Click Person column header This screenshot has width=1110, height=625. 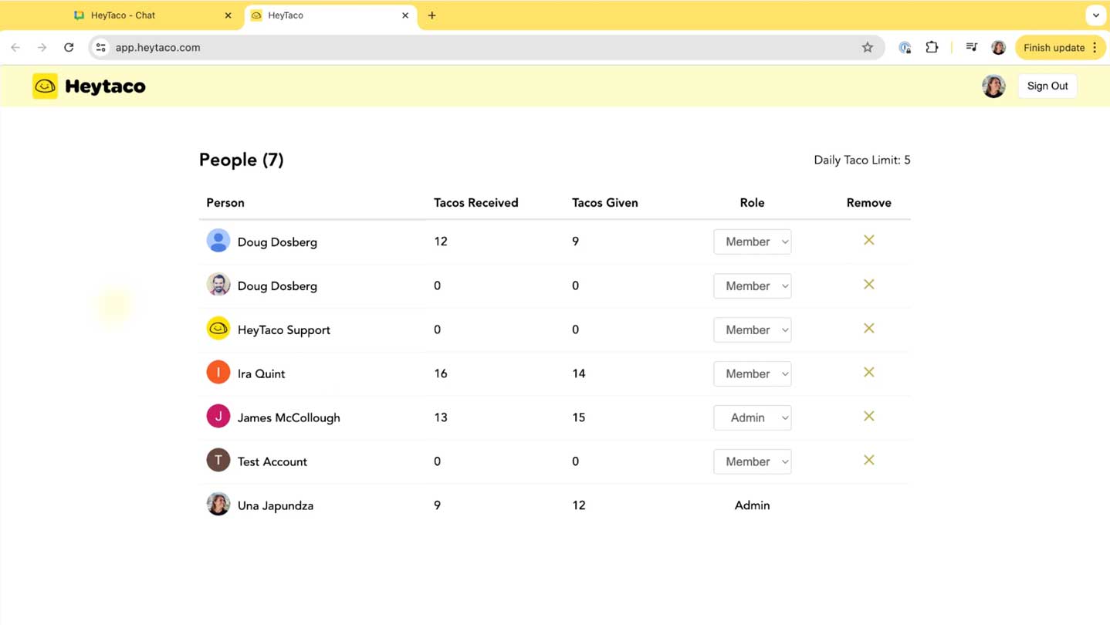pyautogui.click(x=225, y=203)
